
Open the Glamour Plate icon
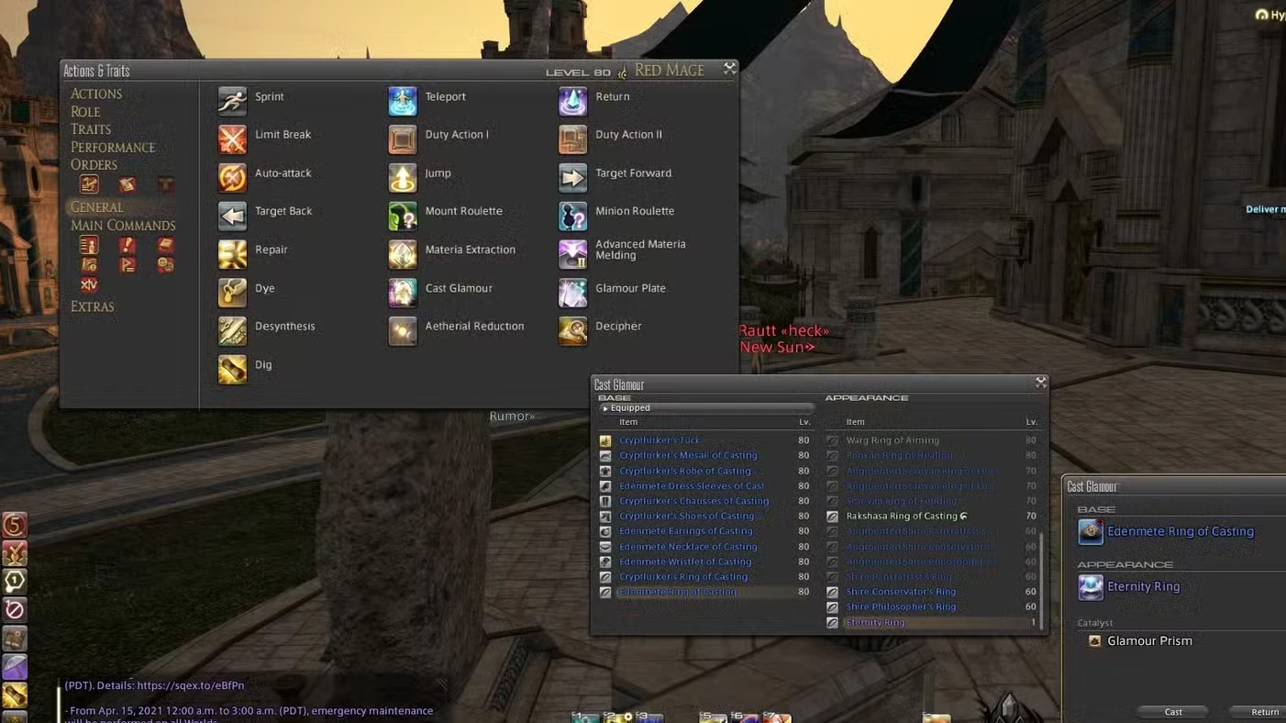click(x=572, y=293)
